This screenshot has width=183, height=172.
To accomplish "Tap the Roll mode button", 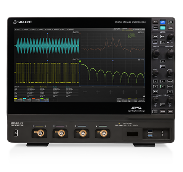I will click(x=163, y=61).
